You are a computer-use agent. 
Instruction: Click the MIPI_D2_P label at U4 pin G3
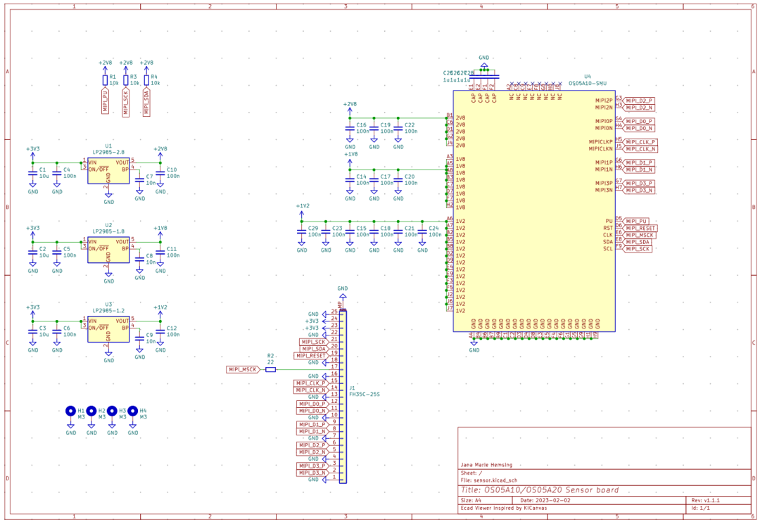pos(638,101)
